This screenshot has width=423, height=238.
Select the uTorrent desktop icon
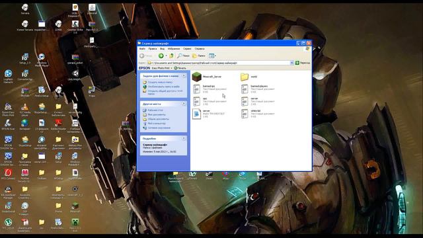click(x=8, y=224)
